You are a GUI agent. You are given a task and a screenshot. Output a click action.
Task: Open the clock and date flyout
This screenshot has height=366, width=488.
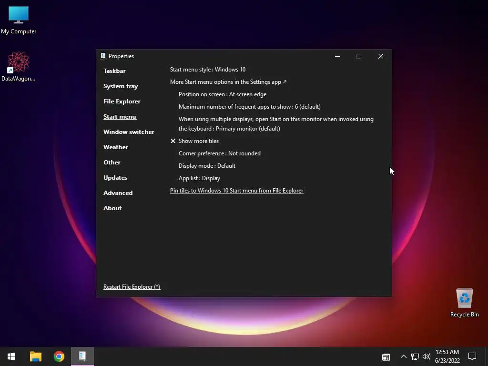click(447, 356)
